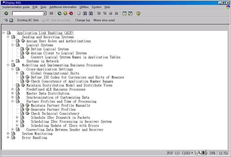Screen dimensions: 231x157
Task: Open the command field dropdown arrow
Action: (45, 13)
